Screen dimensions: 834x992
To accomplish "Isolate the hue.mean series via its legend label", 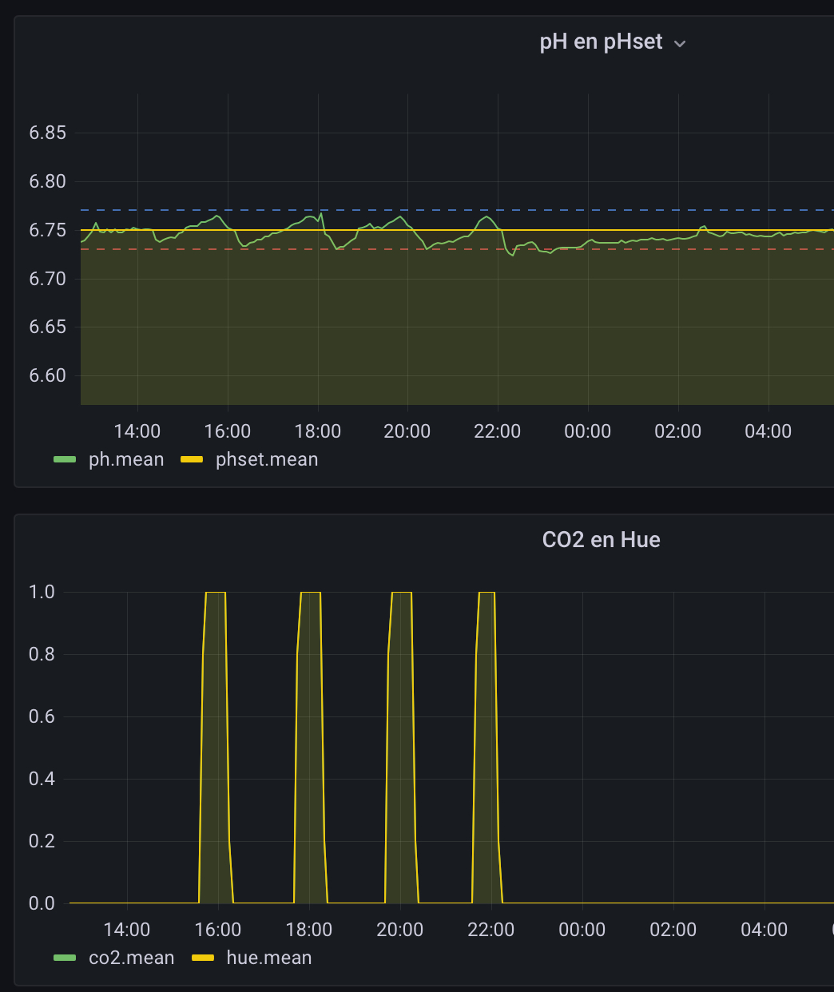I will click(269, 958).
